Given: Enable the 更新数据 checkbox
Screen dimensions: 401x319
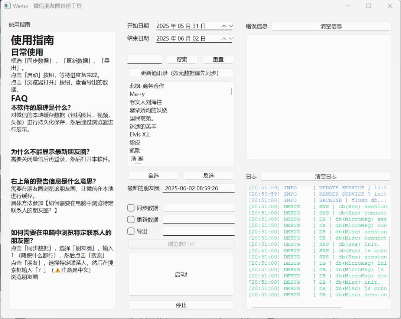Looking at the screenshot, I should click(131, 220).
